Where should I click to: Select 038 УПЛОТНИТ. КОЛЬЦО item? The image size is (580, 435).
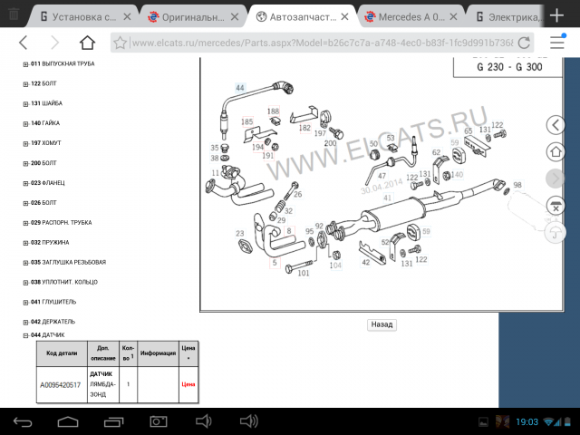(x=64, y=282)
